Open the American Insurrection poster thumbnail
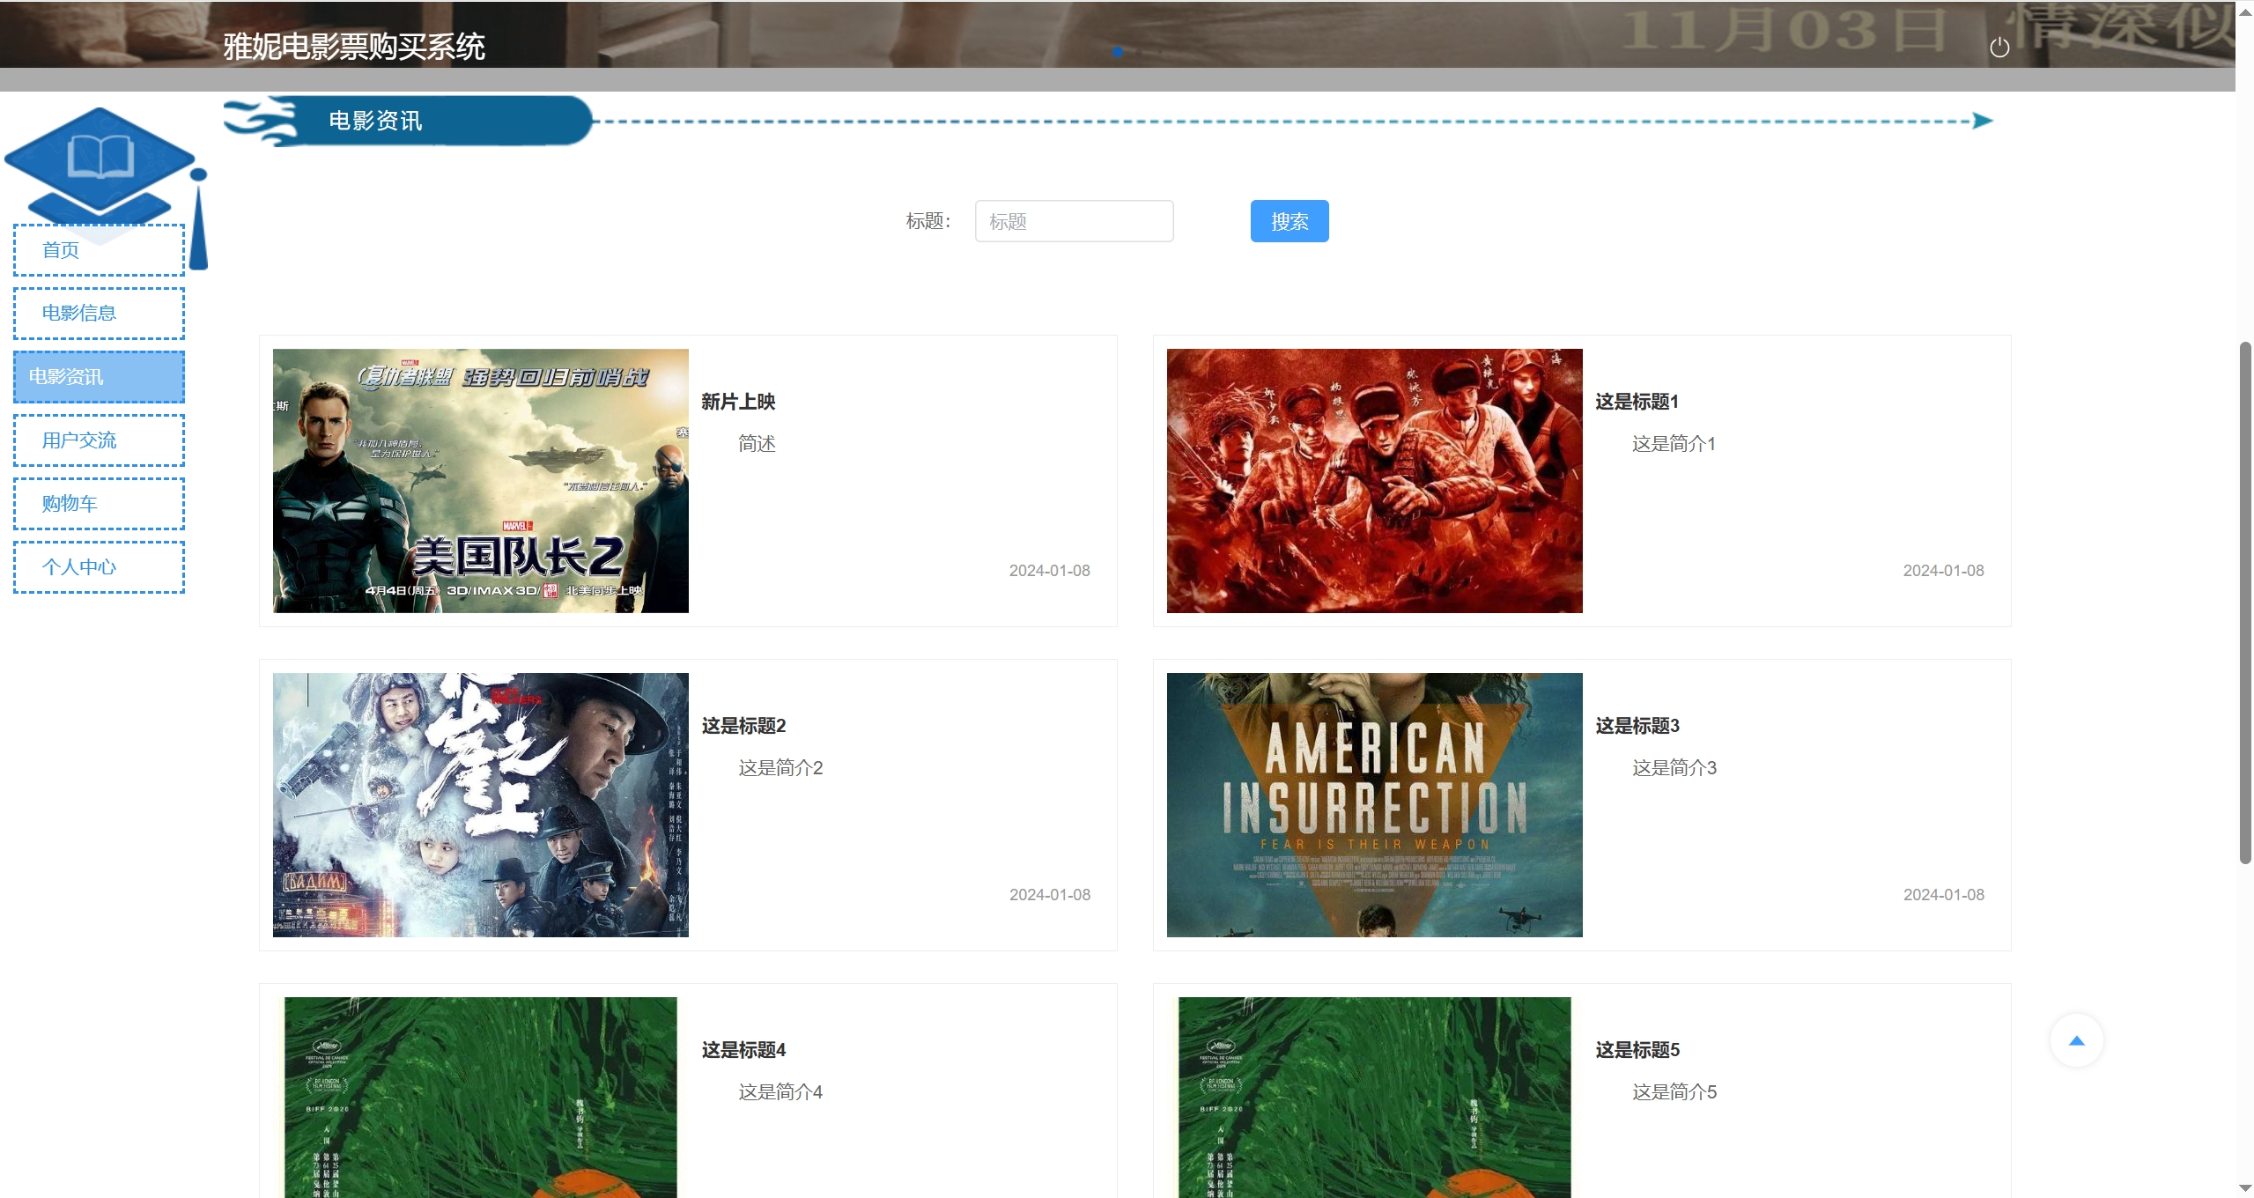The width and height of the screenshot is (2254, 1198). pos(1374,805)
